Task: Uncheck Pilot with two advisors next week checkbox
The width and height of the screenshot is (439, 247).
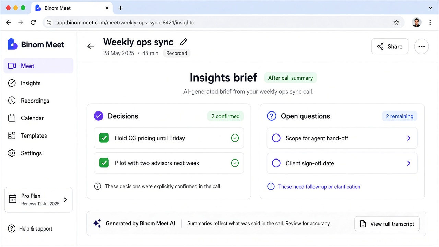Action: coord(104,163)
